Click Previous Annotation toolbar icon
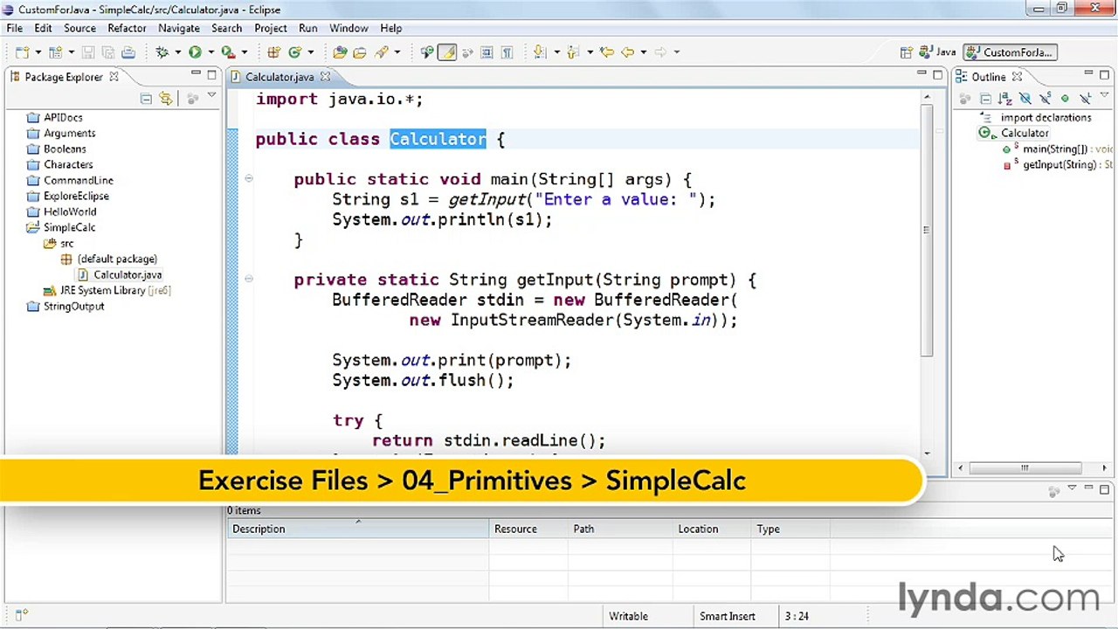1118x629 pixels. pos(574,52)
